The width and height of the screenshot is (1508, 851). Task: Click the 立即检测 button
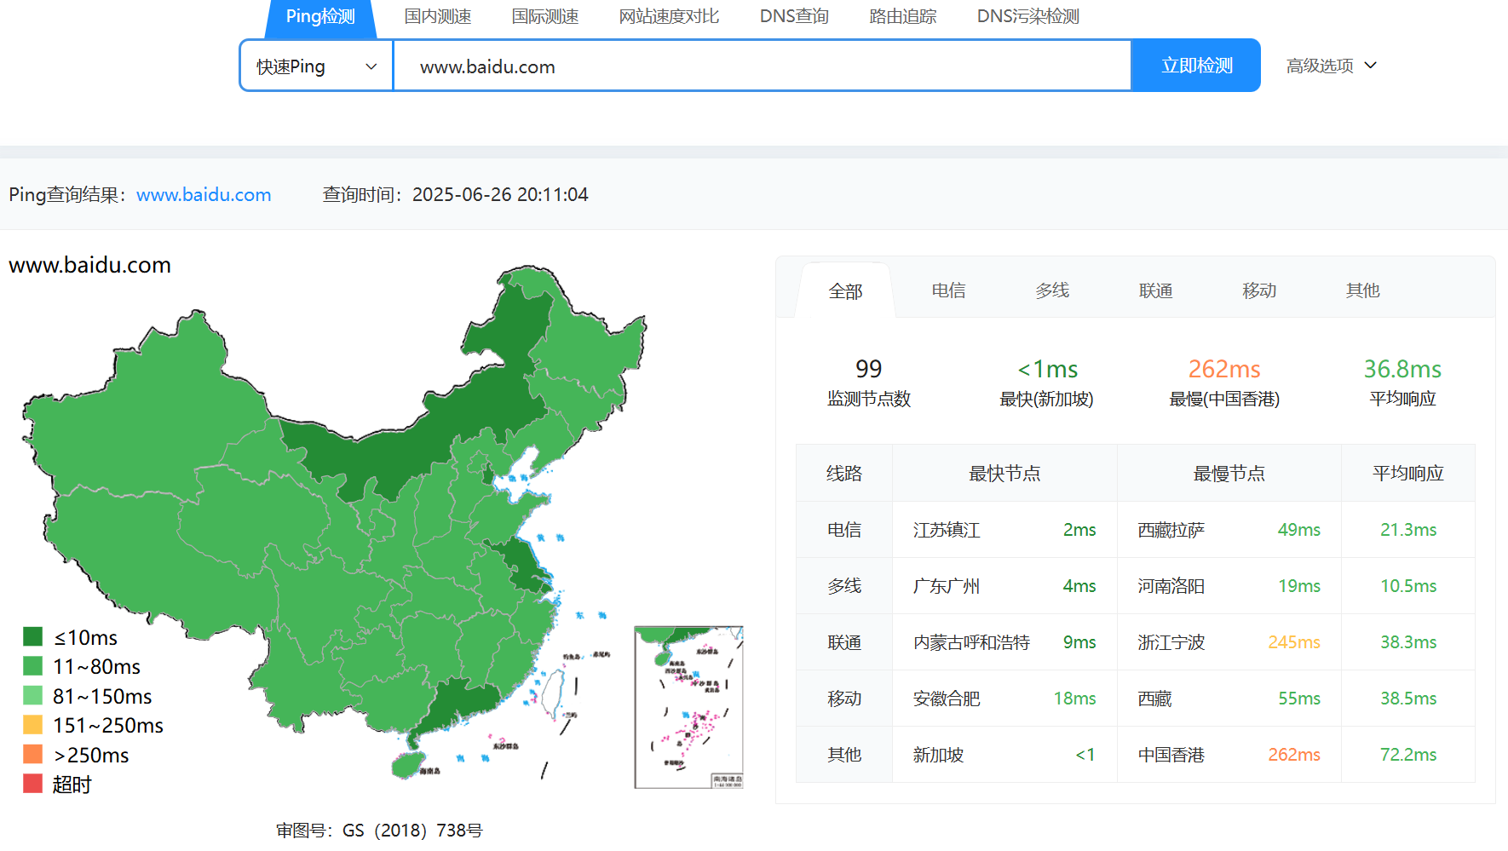click(1195, 66)
